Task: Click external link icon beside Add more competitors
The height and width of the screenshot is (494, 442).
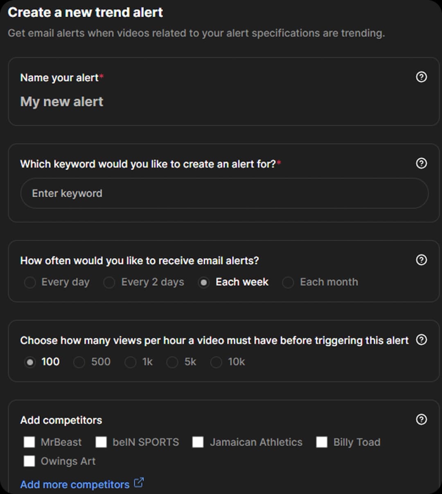Action: point(139,483)
